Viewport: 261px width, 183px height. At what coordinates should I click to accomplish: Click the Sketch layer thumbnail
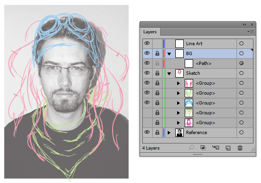(x=179, y=73)
